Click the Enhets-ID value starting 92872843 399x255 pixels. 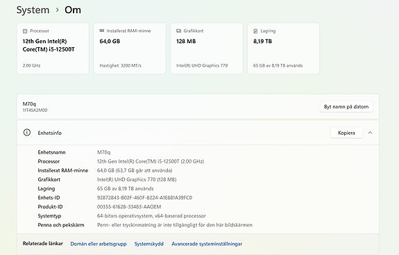(144, 198)
